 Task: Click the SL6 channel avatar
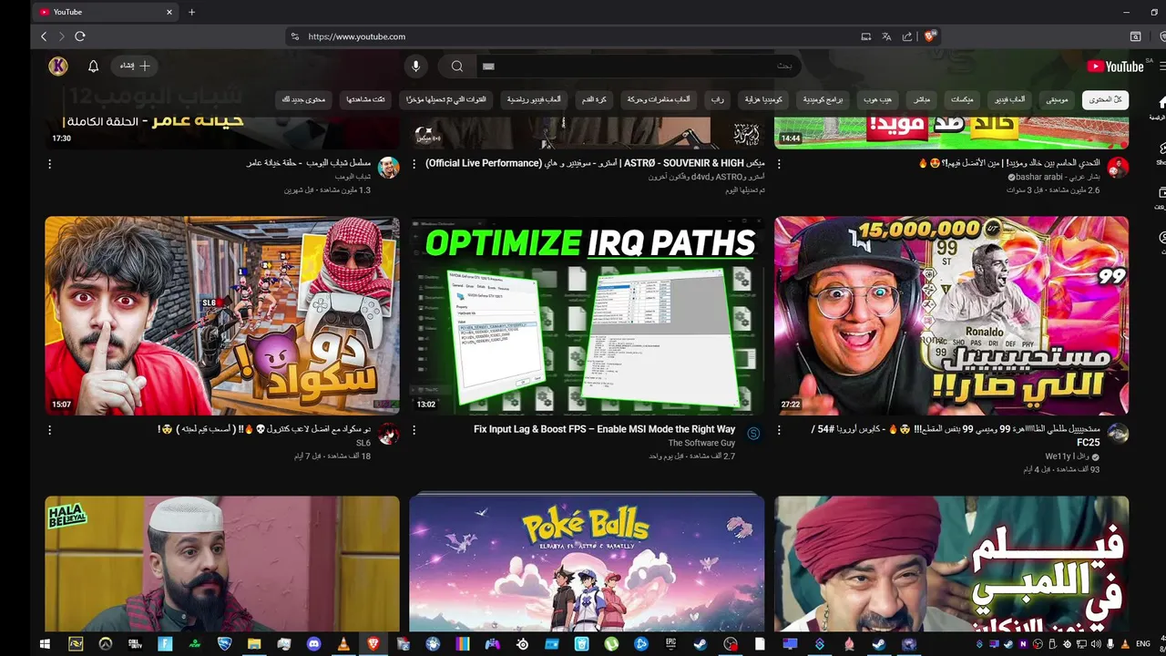point(388,434)
